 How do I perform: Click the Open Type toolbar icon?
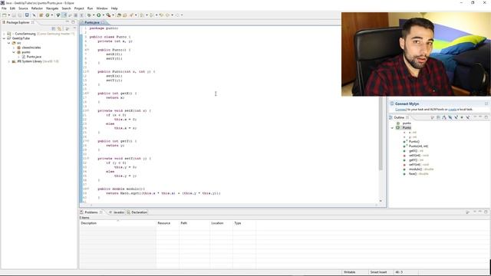[x=119, y=15]
